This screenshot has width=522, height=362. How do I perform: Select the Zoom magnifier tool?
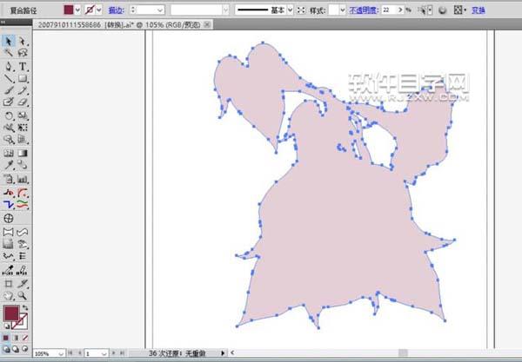point(23,295)
